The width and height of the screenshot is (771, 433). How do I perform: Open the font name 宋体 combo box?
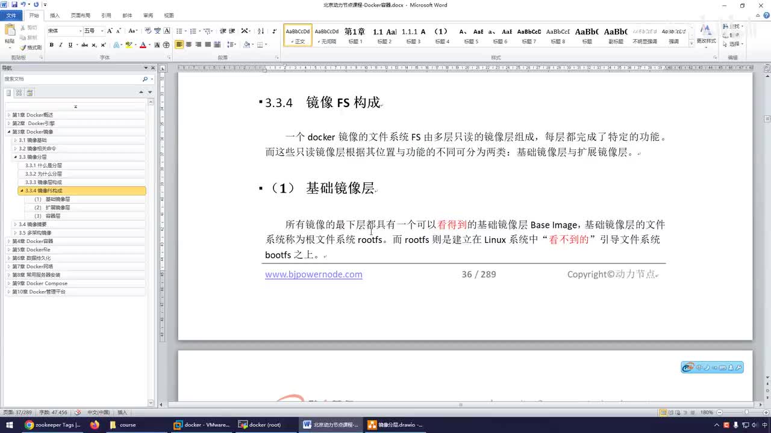click(64, 31)
